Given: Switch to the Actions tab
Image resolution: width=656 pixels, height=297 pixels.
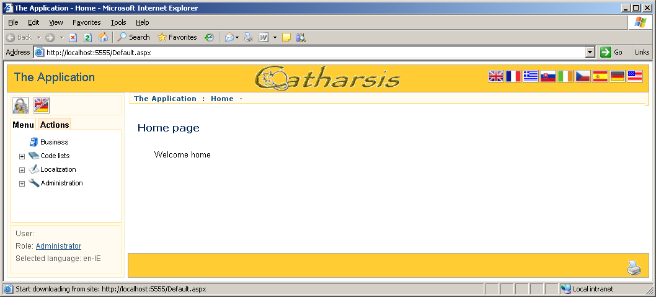Looking at the screenshot, I should pos(55,125).
